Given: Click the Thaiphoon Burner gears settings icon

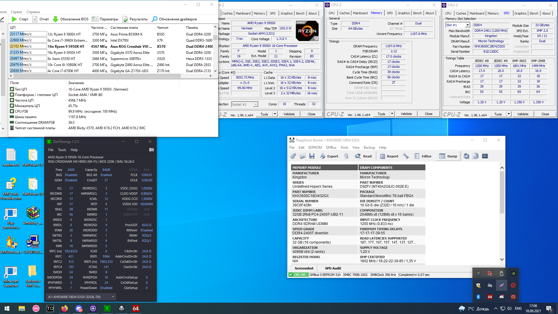Looking at the screenshot, I should (293, 156).
